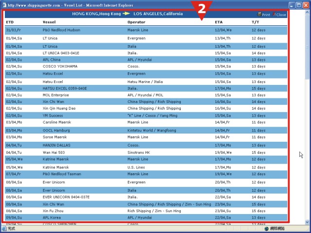Select the LOS ANGELES,California destination text
311x233 pixels.
tap(158, 14)
